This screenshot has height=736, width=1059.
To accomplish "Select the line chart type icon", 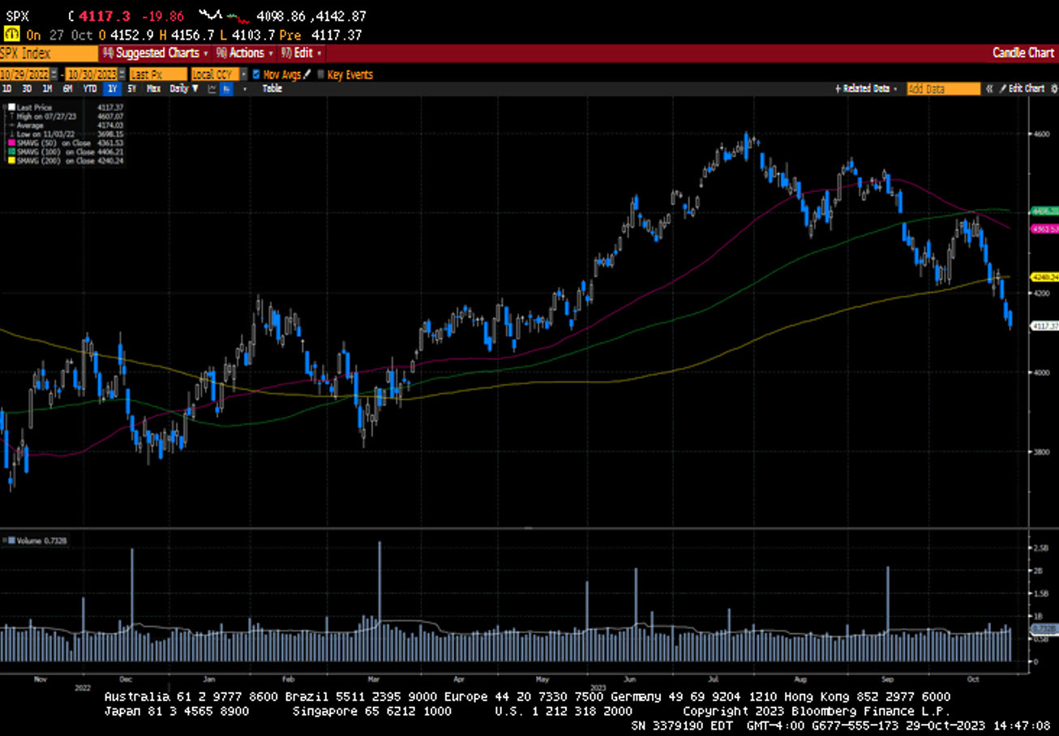I will (212, 88).
